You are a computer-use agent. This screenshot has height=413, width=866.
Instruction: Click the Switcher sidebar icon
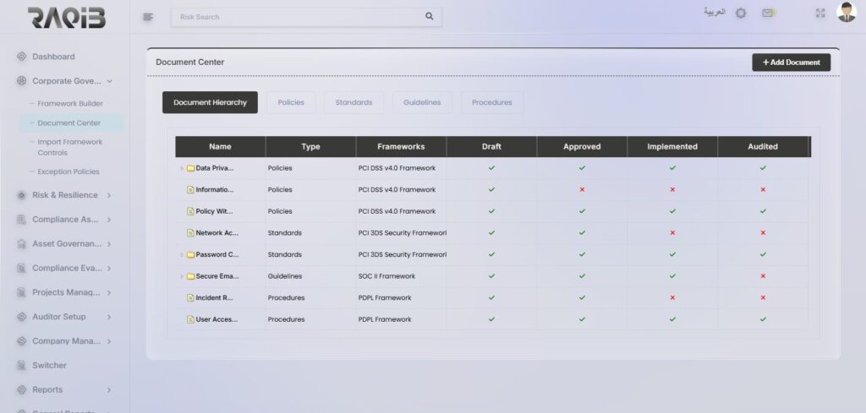21,366
